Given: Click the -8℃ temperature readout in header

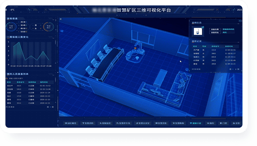Looking at the screenshot, I should click(x=12, y=10).
